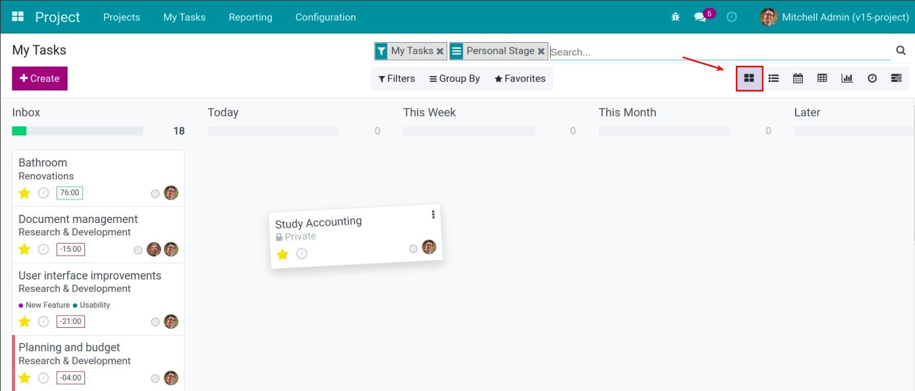Screen dimensions: 915x391
Task: Switch to Activity view
Action: [x=872, y=78]
